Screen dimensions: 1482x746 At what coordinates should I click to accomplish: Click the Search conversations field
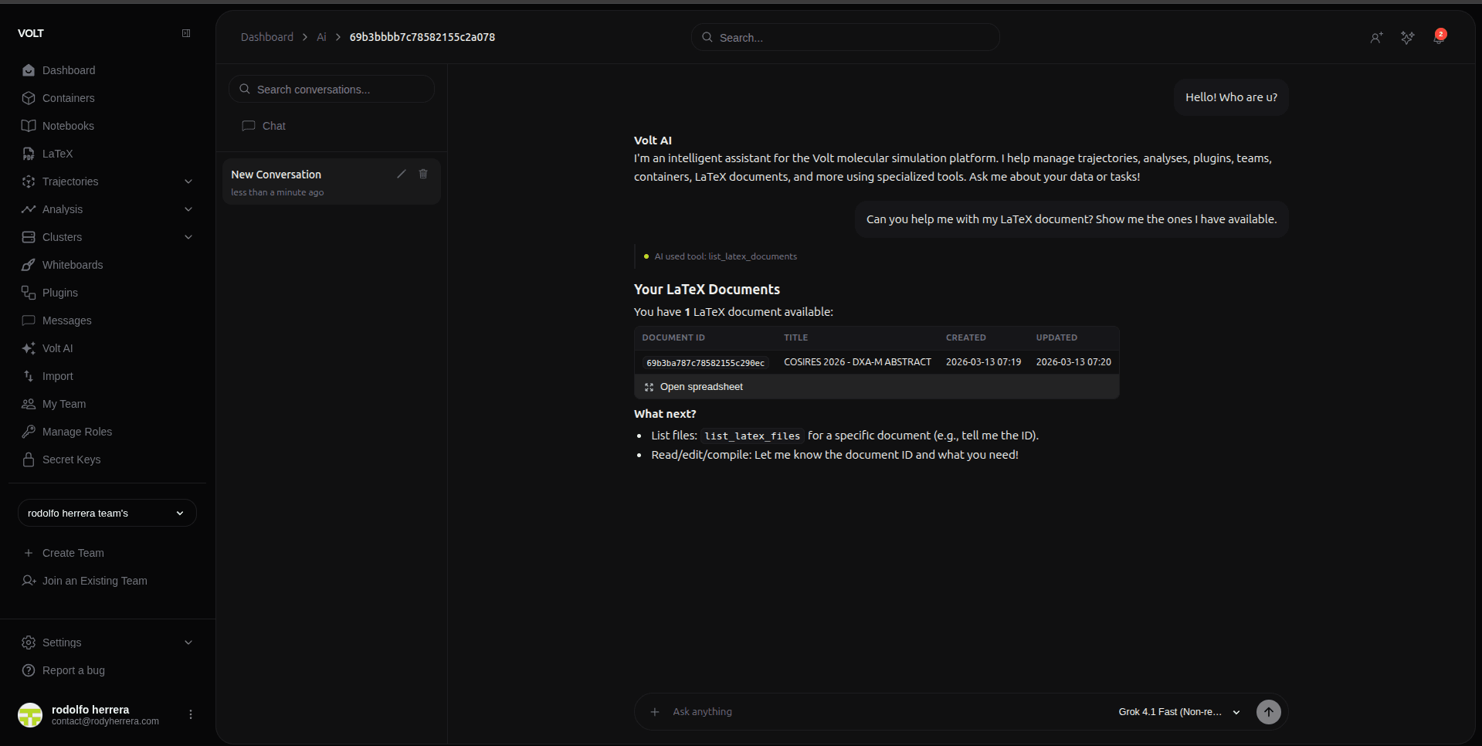[x=332, y=90]
